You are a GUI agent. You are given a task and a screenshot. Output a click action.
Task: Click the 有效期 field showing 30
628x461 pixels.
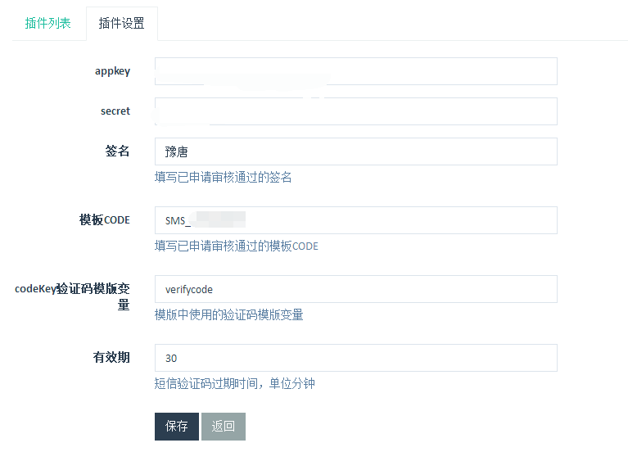click(x=355, y=358)
